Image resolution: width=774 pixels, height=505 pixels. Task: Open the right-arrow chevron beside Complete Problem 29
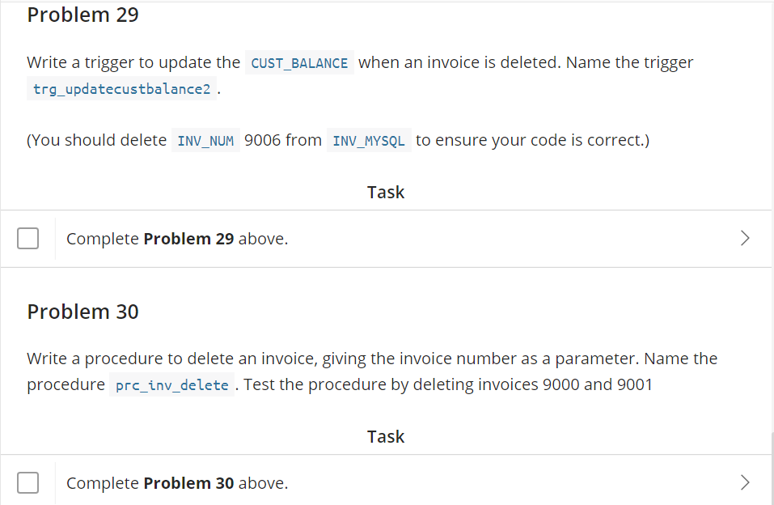745,238
